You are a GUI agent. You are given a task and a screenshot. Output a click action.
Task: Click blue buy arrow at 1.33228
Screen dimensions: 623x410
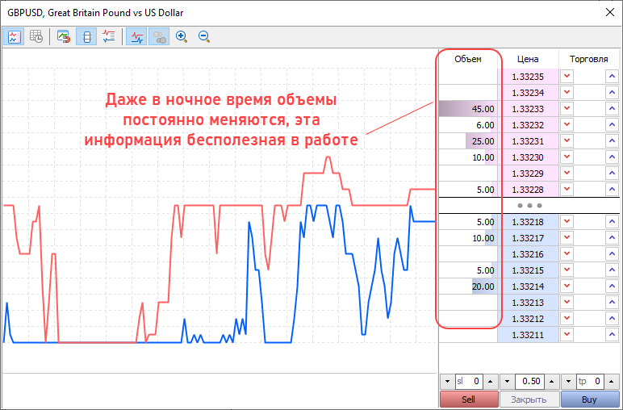(x=612, y=190)
